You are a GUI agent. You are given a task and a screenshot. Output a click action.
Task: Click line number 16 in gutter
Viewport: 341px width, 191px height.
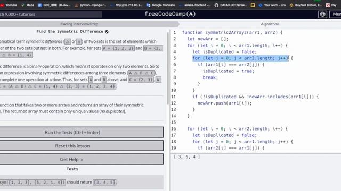click(174, 129)
